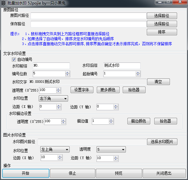Clear watermark text with 清空 button

[158, 82]
